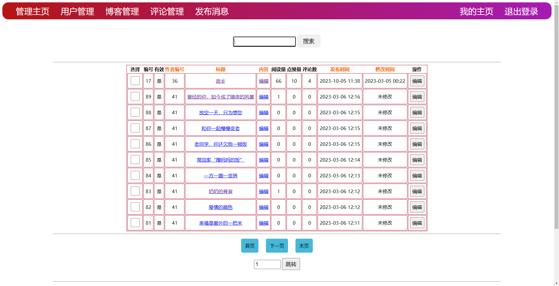Go to the next page with 下一页
Screen dimensions: 559x286
[x=277, y=246]
